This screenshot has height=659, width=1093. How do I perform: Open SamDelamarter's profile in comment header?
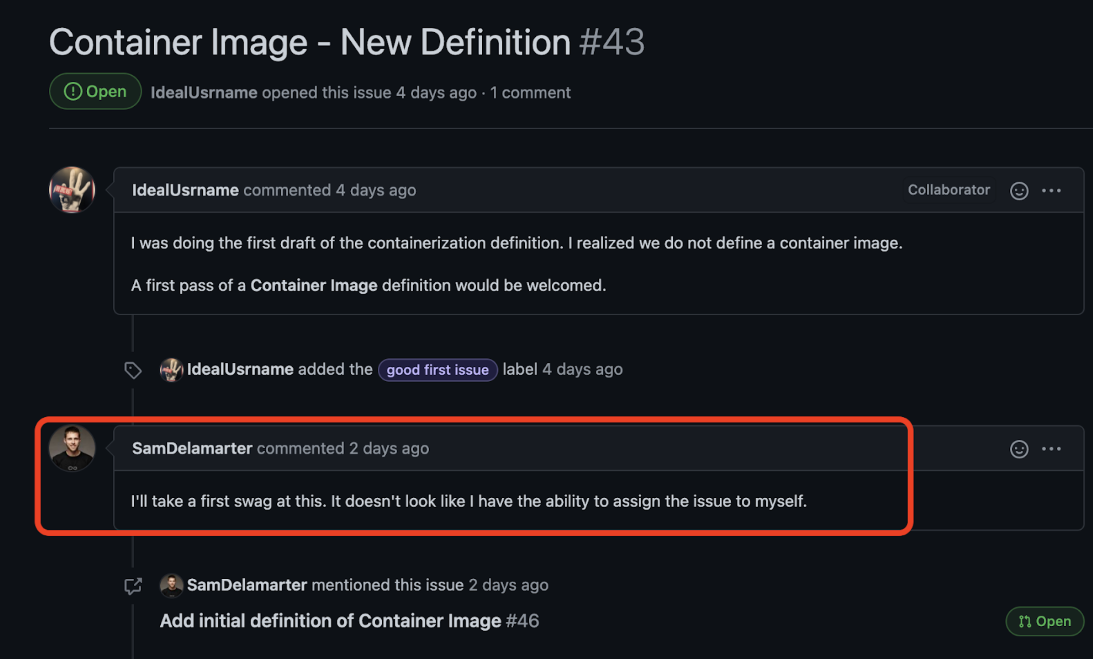pyautogui.click(x=192, y=448)
